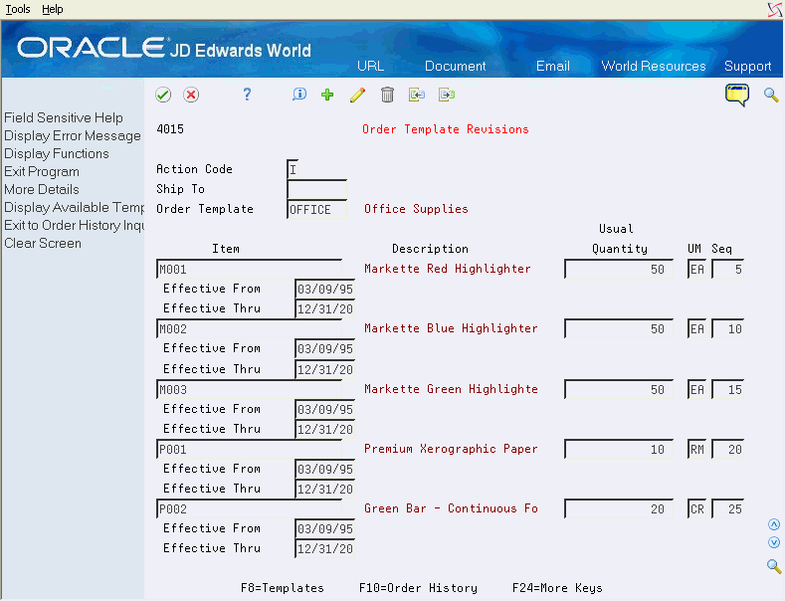Image resolution: width=785 pixels, height=601 pixels.
Task: Click the top-right magnifier search icon
Action: point(771,95)
